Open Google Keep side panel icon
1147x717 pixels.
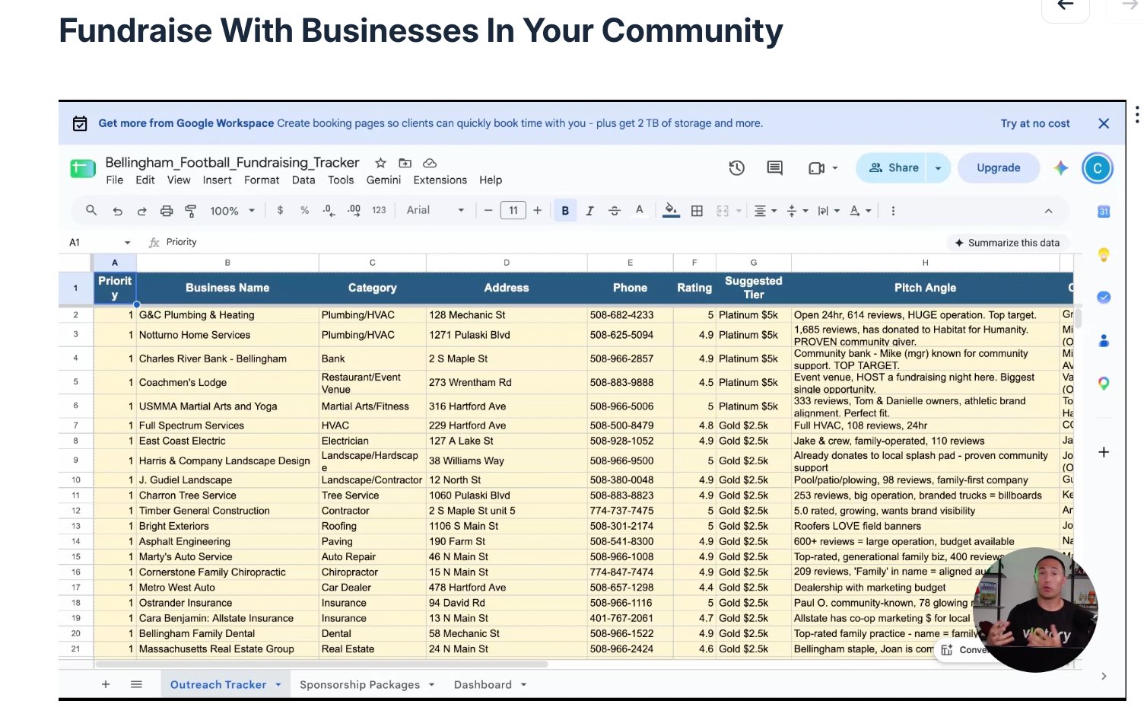click(1104, 255)
